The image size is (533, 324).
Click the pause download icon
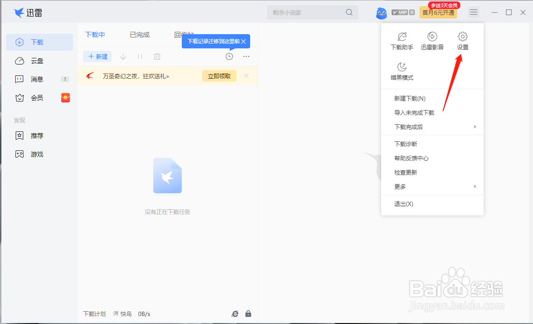[140, 57]
